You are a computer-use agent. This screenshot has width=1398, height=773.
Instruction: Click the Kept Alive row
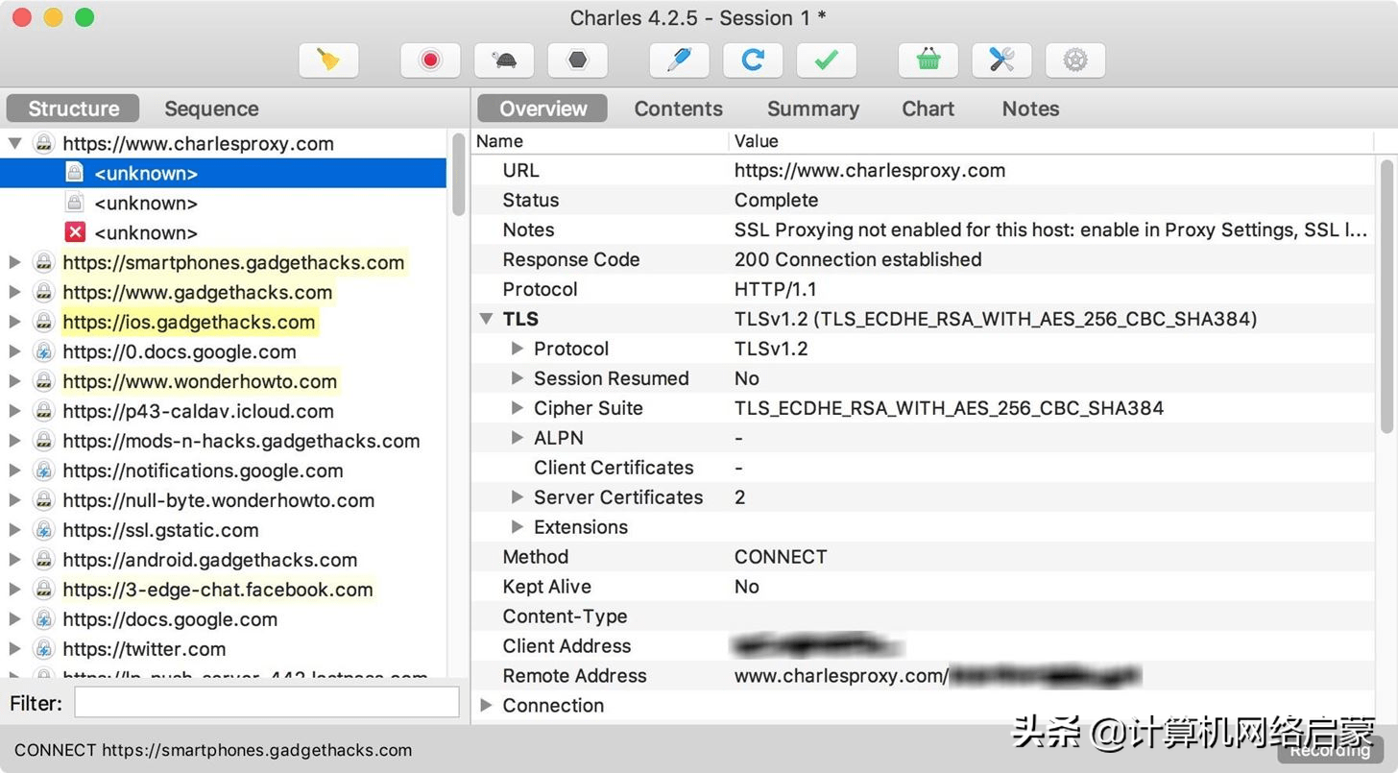(922, 587)
